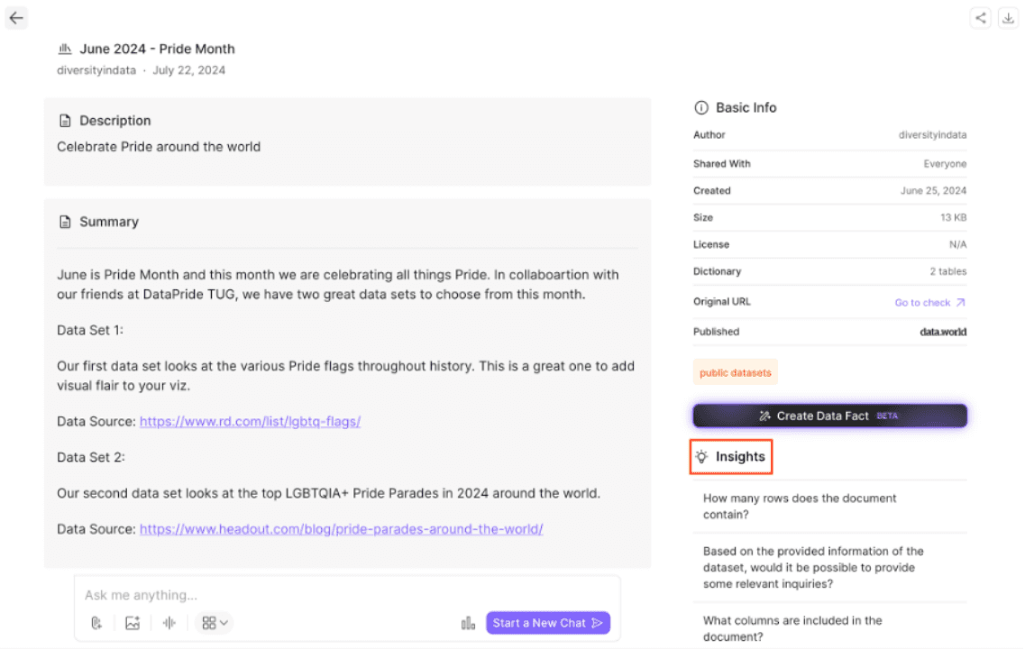
Task: Click the info icon next to Basic Info
Action: tap(701, 107)
